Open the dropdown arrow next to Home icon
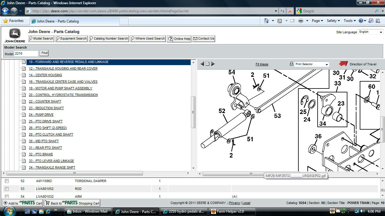Screen dimensions: 385x216 pos(273,21)
